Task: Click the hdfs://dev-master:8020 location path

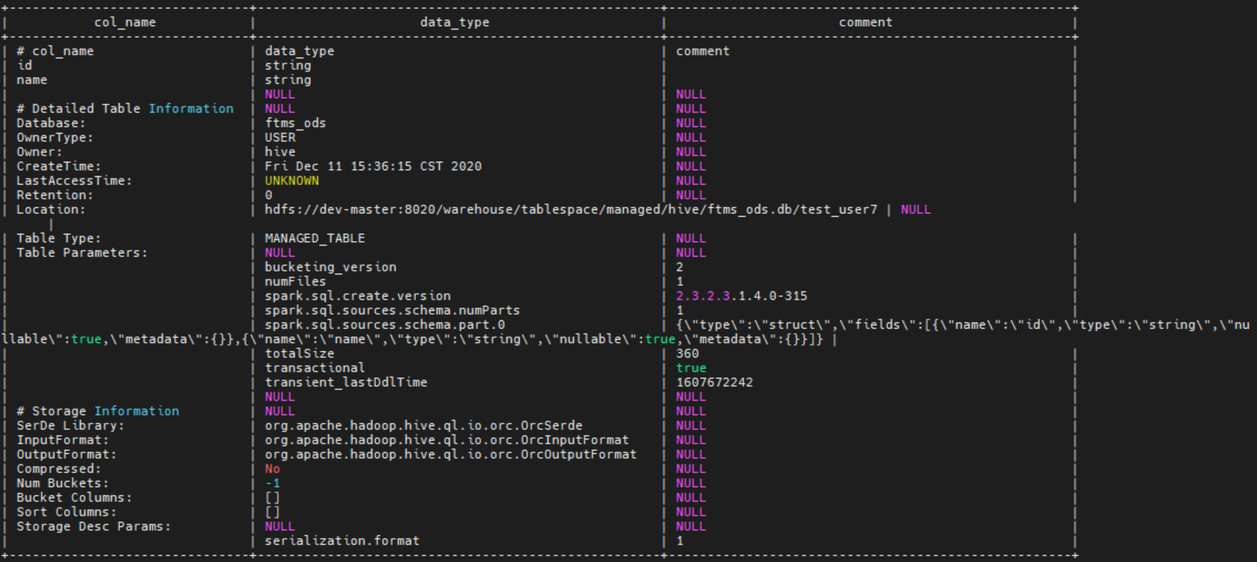Action: point(571,210)
